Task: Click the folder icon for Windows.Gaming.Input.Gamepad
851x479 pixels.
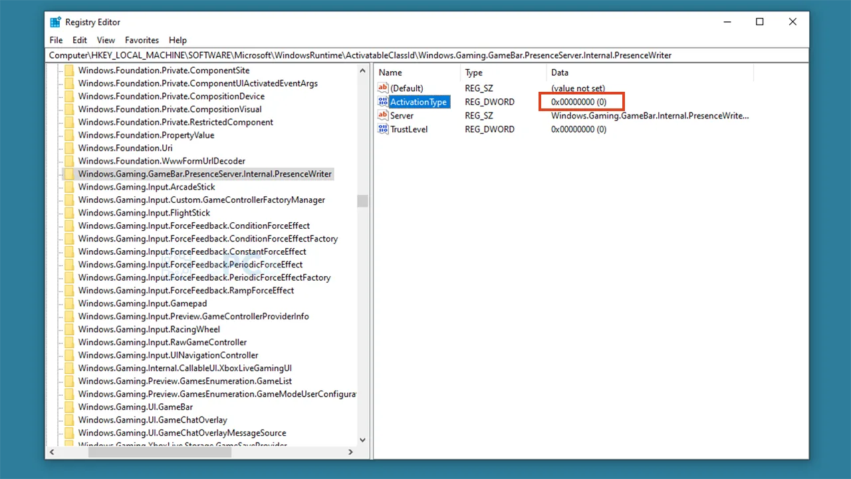Action: tap(69, 304)
